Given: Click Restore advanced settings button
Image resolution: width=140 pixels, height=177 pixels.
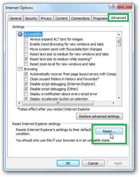Looking at the screenshot, I should tap(99, 116).
